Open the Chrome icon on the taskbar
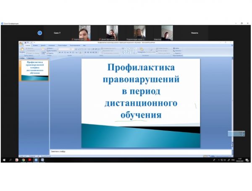This screenshot has width=252, height=191. 24,160
